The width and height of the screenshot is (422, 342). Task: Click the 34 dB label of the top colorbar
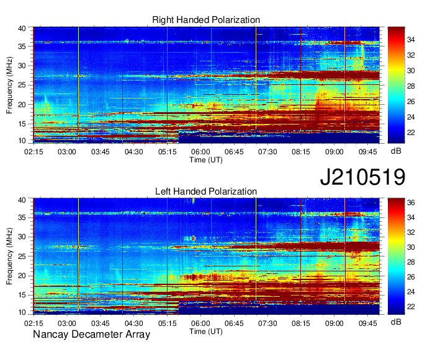pos(411,40)
